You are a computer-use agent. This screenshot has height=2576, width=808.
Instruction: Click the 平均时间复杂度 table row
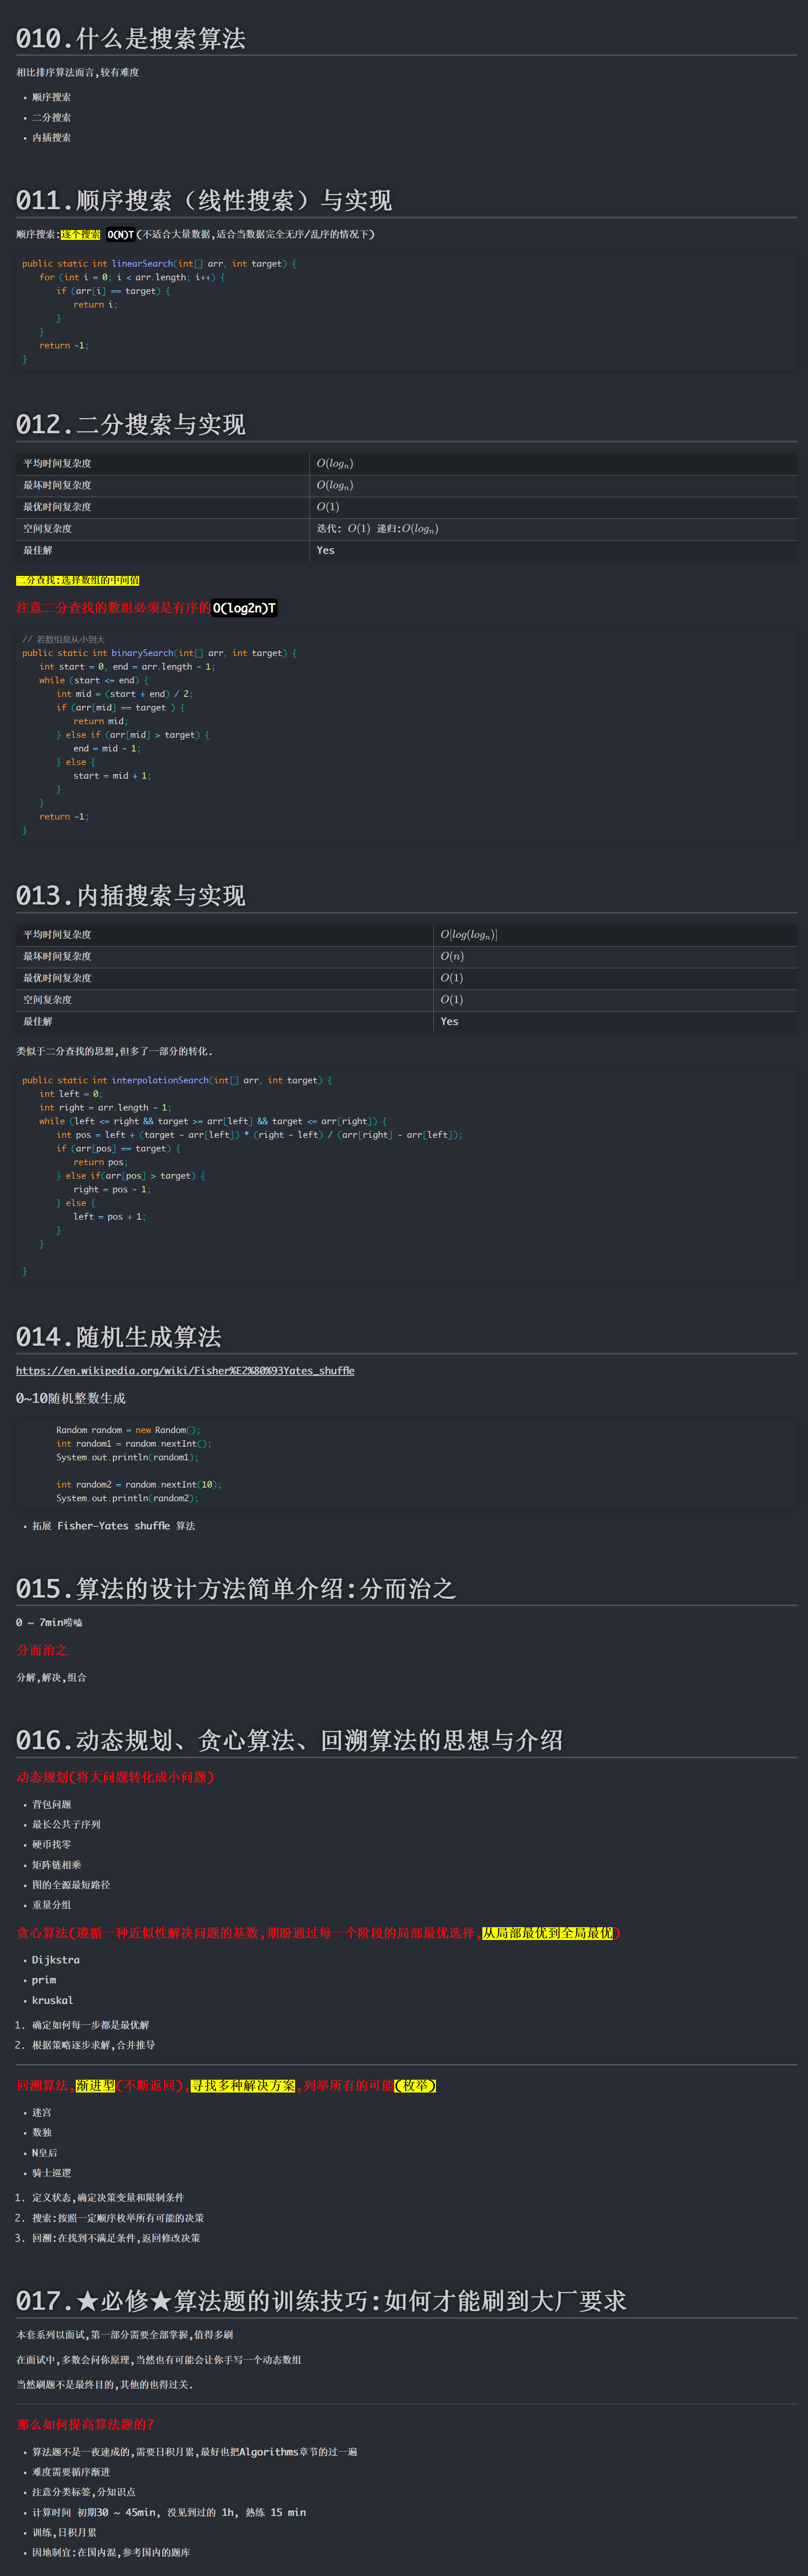[x=300, y=934]
